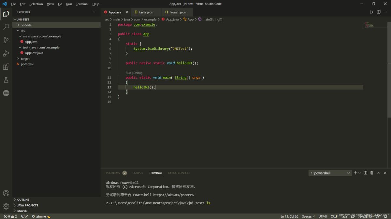Open the launch profile dropdown beside new terminal

pos(359,173)
